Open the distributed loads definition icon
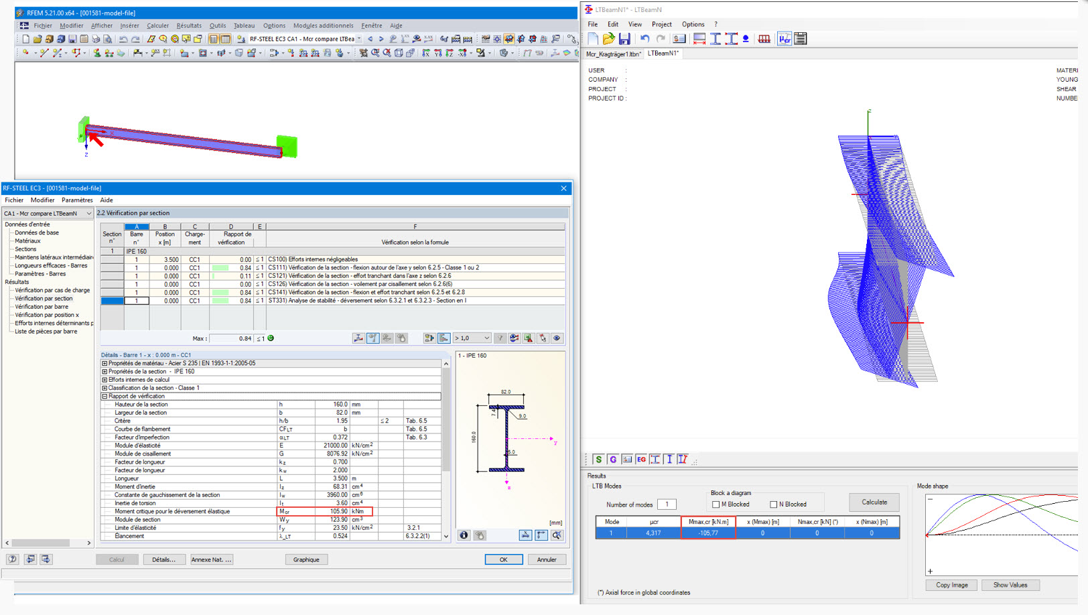This screenshot has width=1088, height=615. 764,38
